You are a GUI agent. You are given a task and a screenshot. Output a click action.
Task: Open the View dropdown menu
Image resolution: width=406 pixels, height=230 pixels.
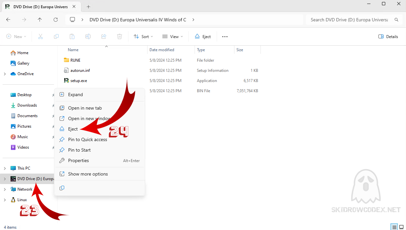tap(173, 37)
